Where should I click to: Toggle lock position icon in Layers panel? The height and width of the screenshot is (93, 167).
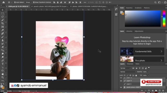pyautogui.click(x=130, y=75)
